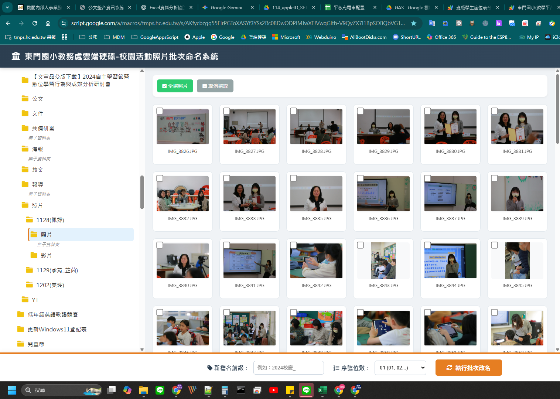Expand the browser tab search chevron
Image resolution: width=560 pixels, height=399 pixels.
[x=7, y=7]
